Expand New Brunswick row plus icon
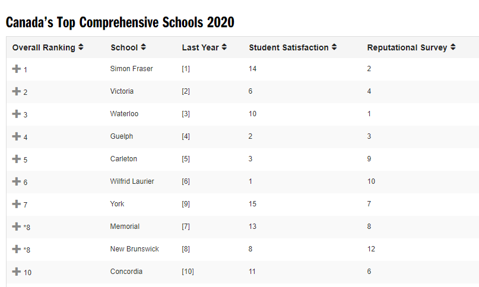This screenshot has width=479, height=287. [17, 249]
